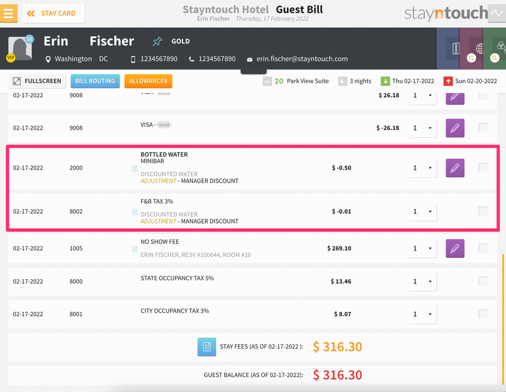506x392 pixels.
Task: Click the pin icon next to GOLD
Action: pyautogui.click(x=157, y=41)
